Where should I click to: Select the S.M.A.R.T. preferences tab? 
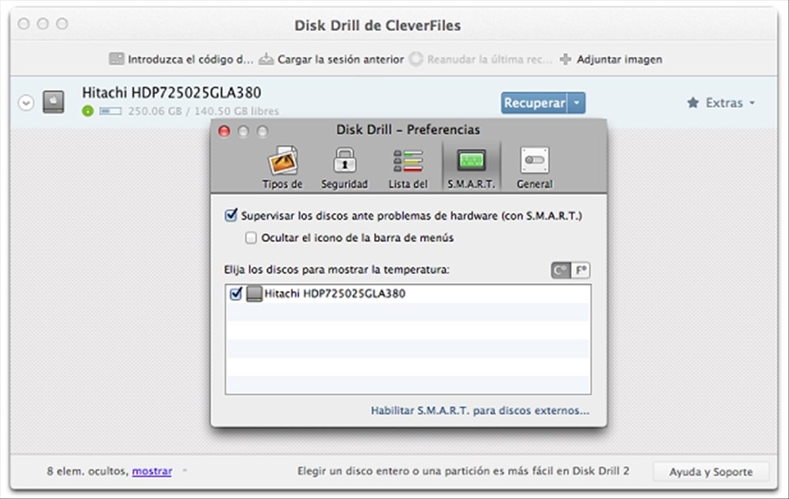[x=471, y=167]
